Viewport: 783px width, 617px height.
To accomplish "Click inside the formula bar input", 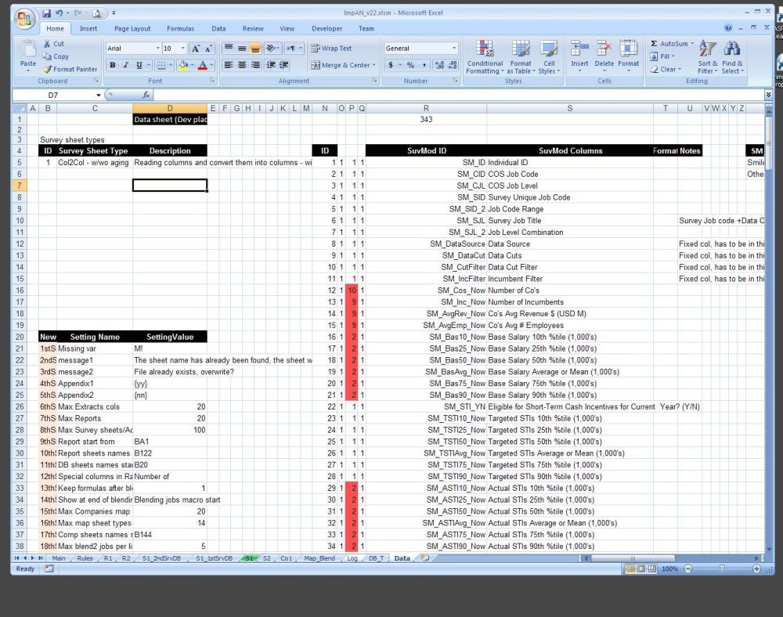I will tap(454, 95).
